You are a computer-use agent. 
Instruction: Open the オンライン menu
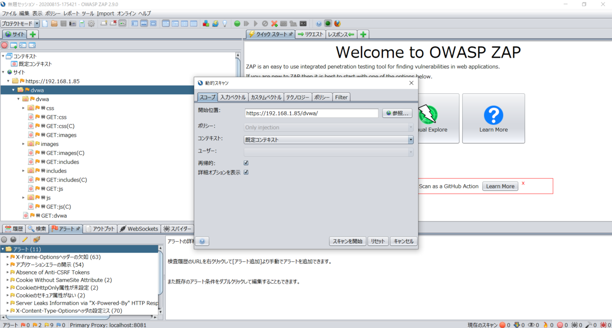126,13
